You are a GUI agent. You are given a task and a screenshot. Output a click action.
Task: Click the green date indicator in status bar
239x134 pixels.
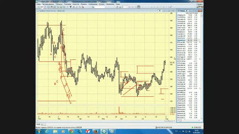pyautogui.click(x=196, y=127)
